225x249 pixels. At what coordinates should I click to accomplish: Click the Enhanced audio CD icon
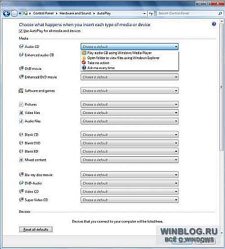(21, 55)
